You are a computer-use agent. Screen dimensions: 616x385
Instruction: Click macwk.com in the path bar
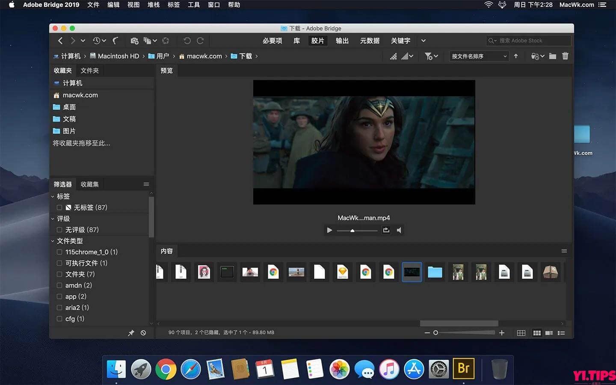coord(204,56)
